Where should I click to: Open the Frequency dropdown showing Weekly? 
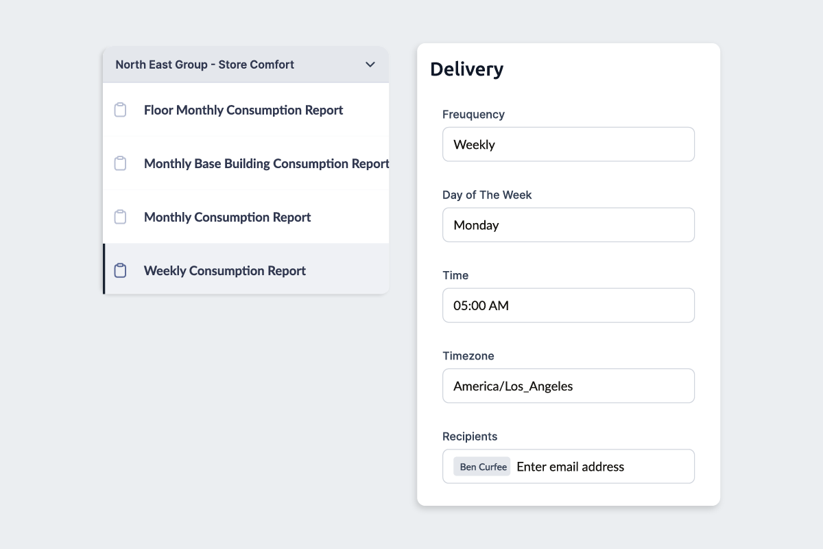point(568,144)
